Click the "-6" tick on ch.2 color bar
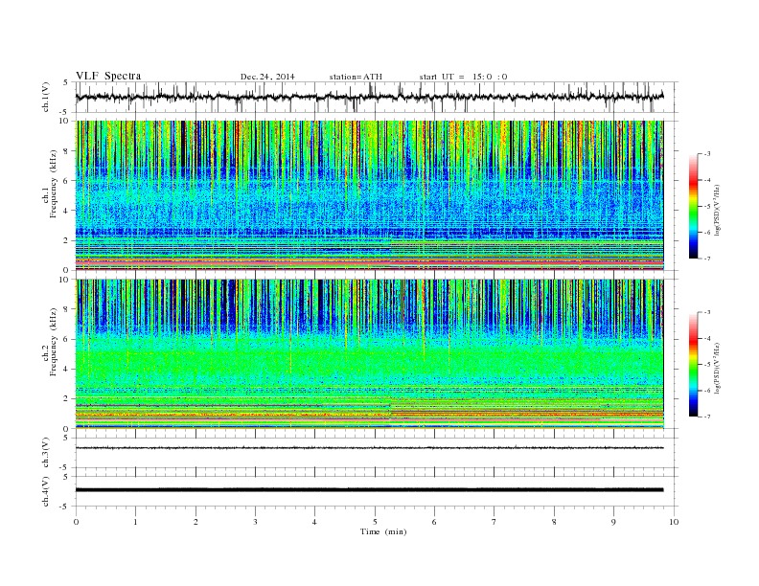The image size is (759, 586). [707, 391]
